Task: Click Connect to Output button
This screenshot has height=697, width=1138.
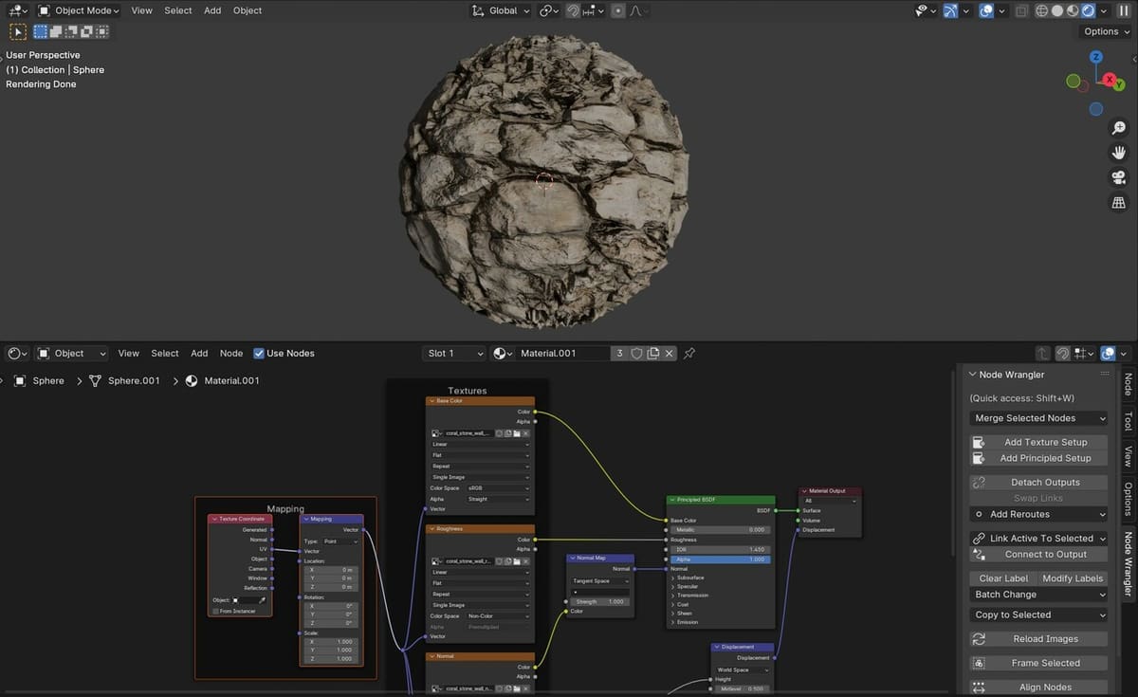Action: (x=1038, y=555)
